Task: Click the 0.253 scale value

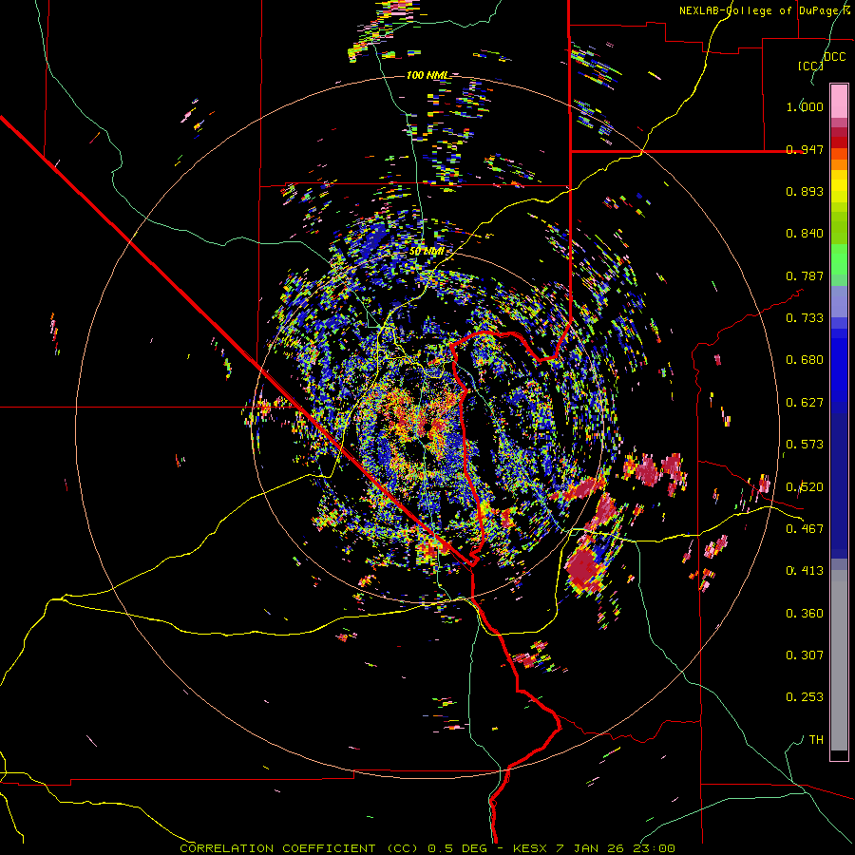Action: 805,697
